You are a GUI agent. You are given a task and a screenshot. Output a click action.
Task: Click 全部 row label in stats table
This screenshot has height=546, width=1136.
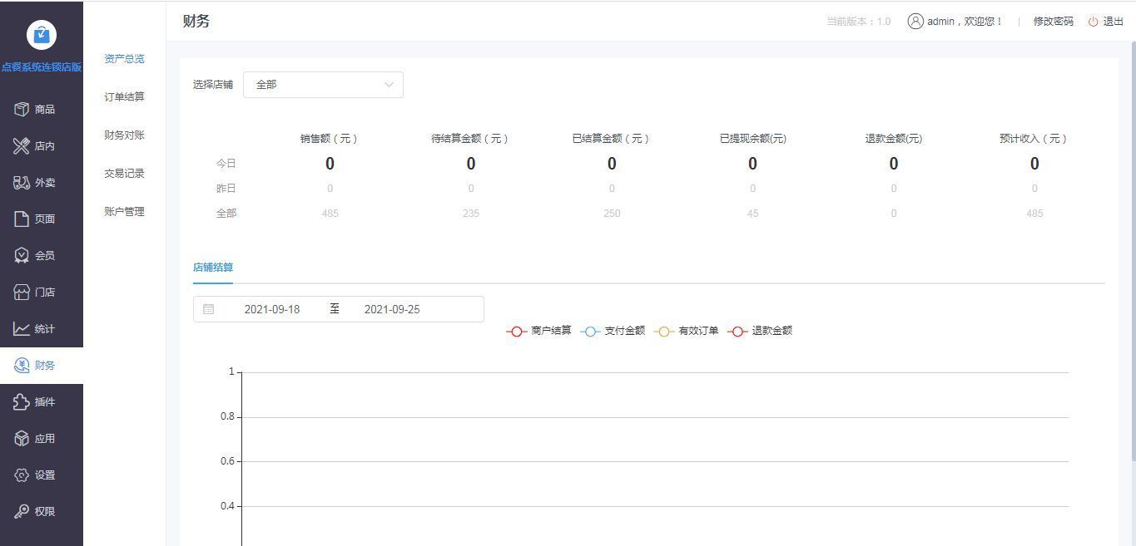point(226,214)
